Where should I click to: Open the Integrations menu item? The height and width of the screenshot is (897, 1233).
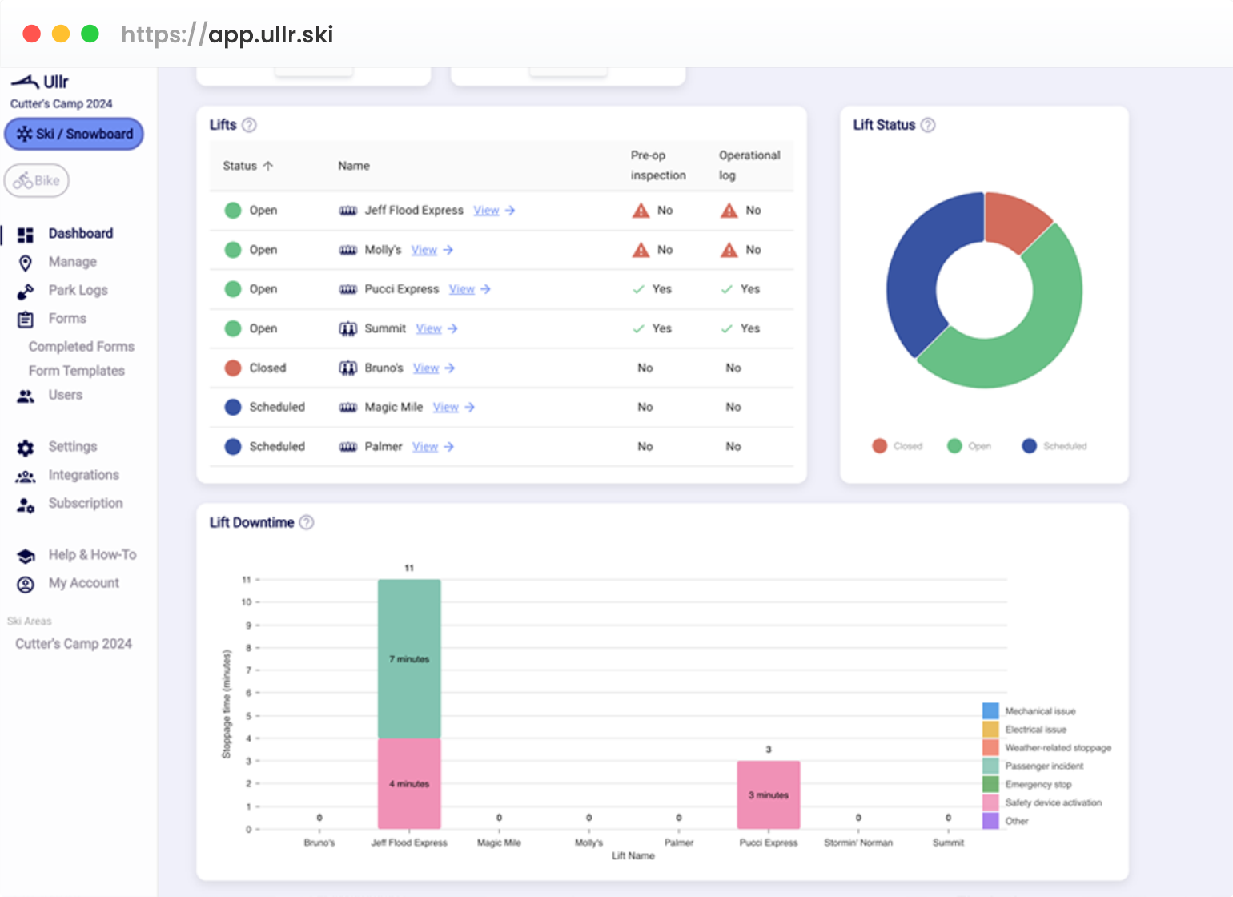point(83,475)
